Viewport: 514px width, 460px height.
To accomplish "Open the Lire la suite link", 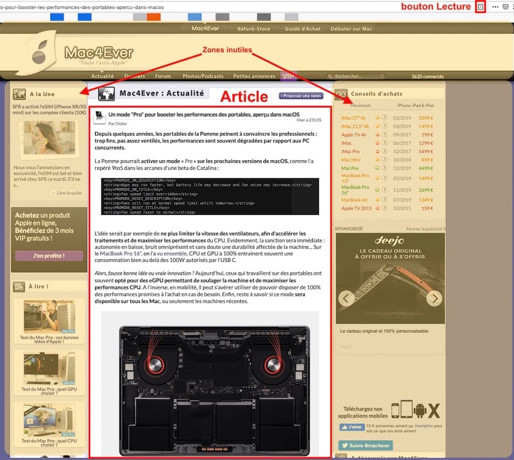I will 69,193.
